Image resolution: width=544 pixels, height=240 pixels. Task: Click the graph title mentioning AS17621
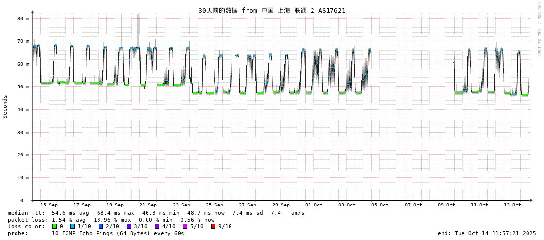coord(272,10)
